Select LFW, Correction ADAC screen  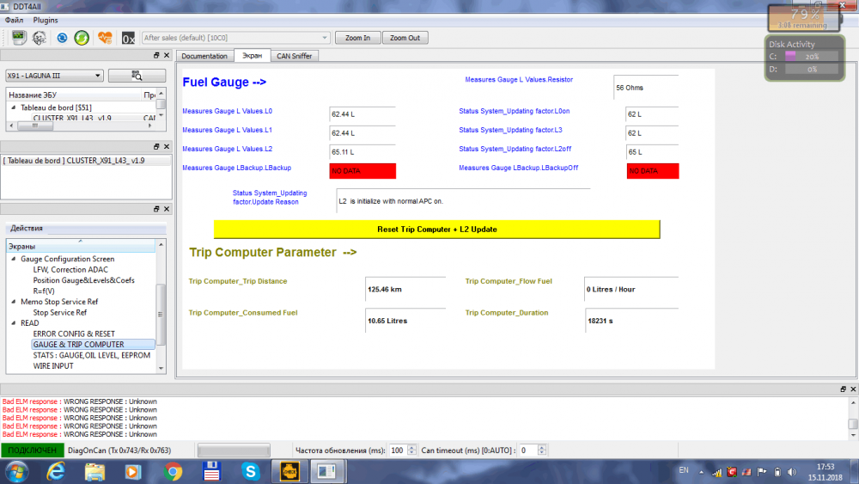pos(70,270)
